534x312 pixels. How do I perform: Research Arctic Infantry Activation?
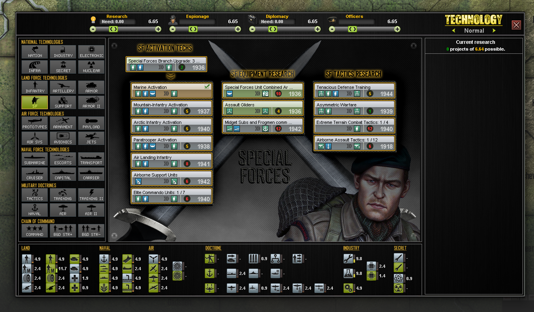(172, 126)
